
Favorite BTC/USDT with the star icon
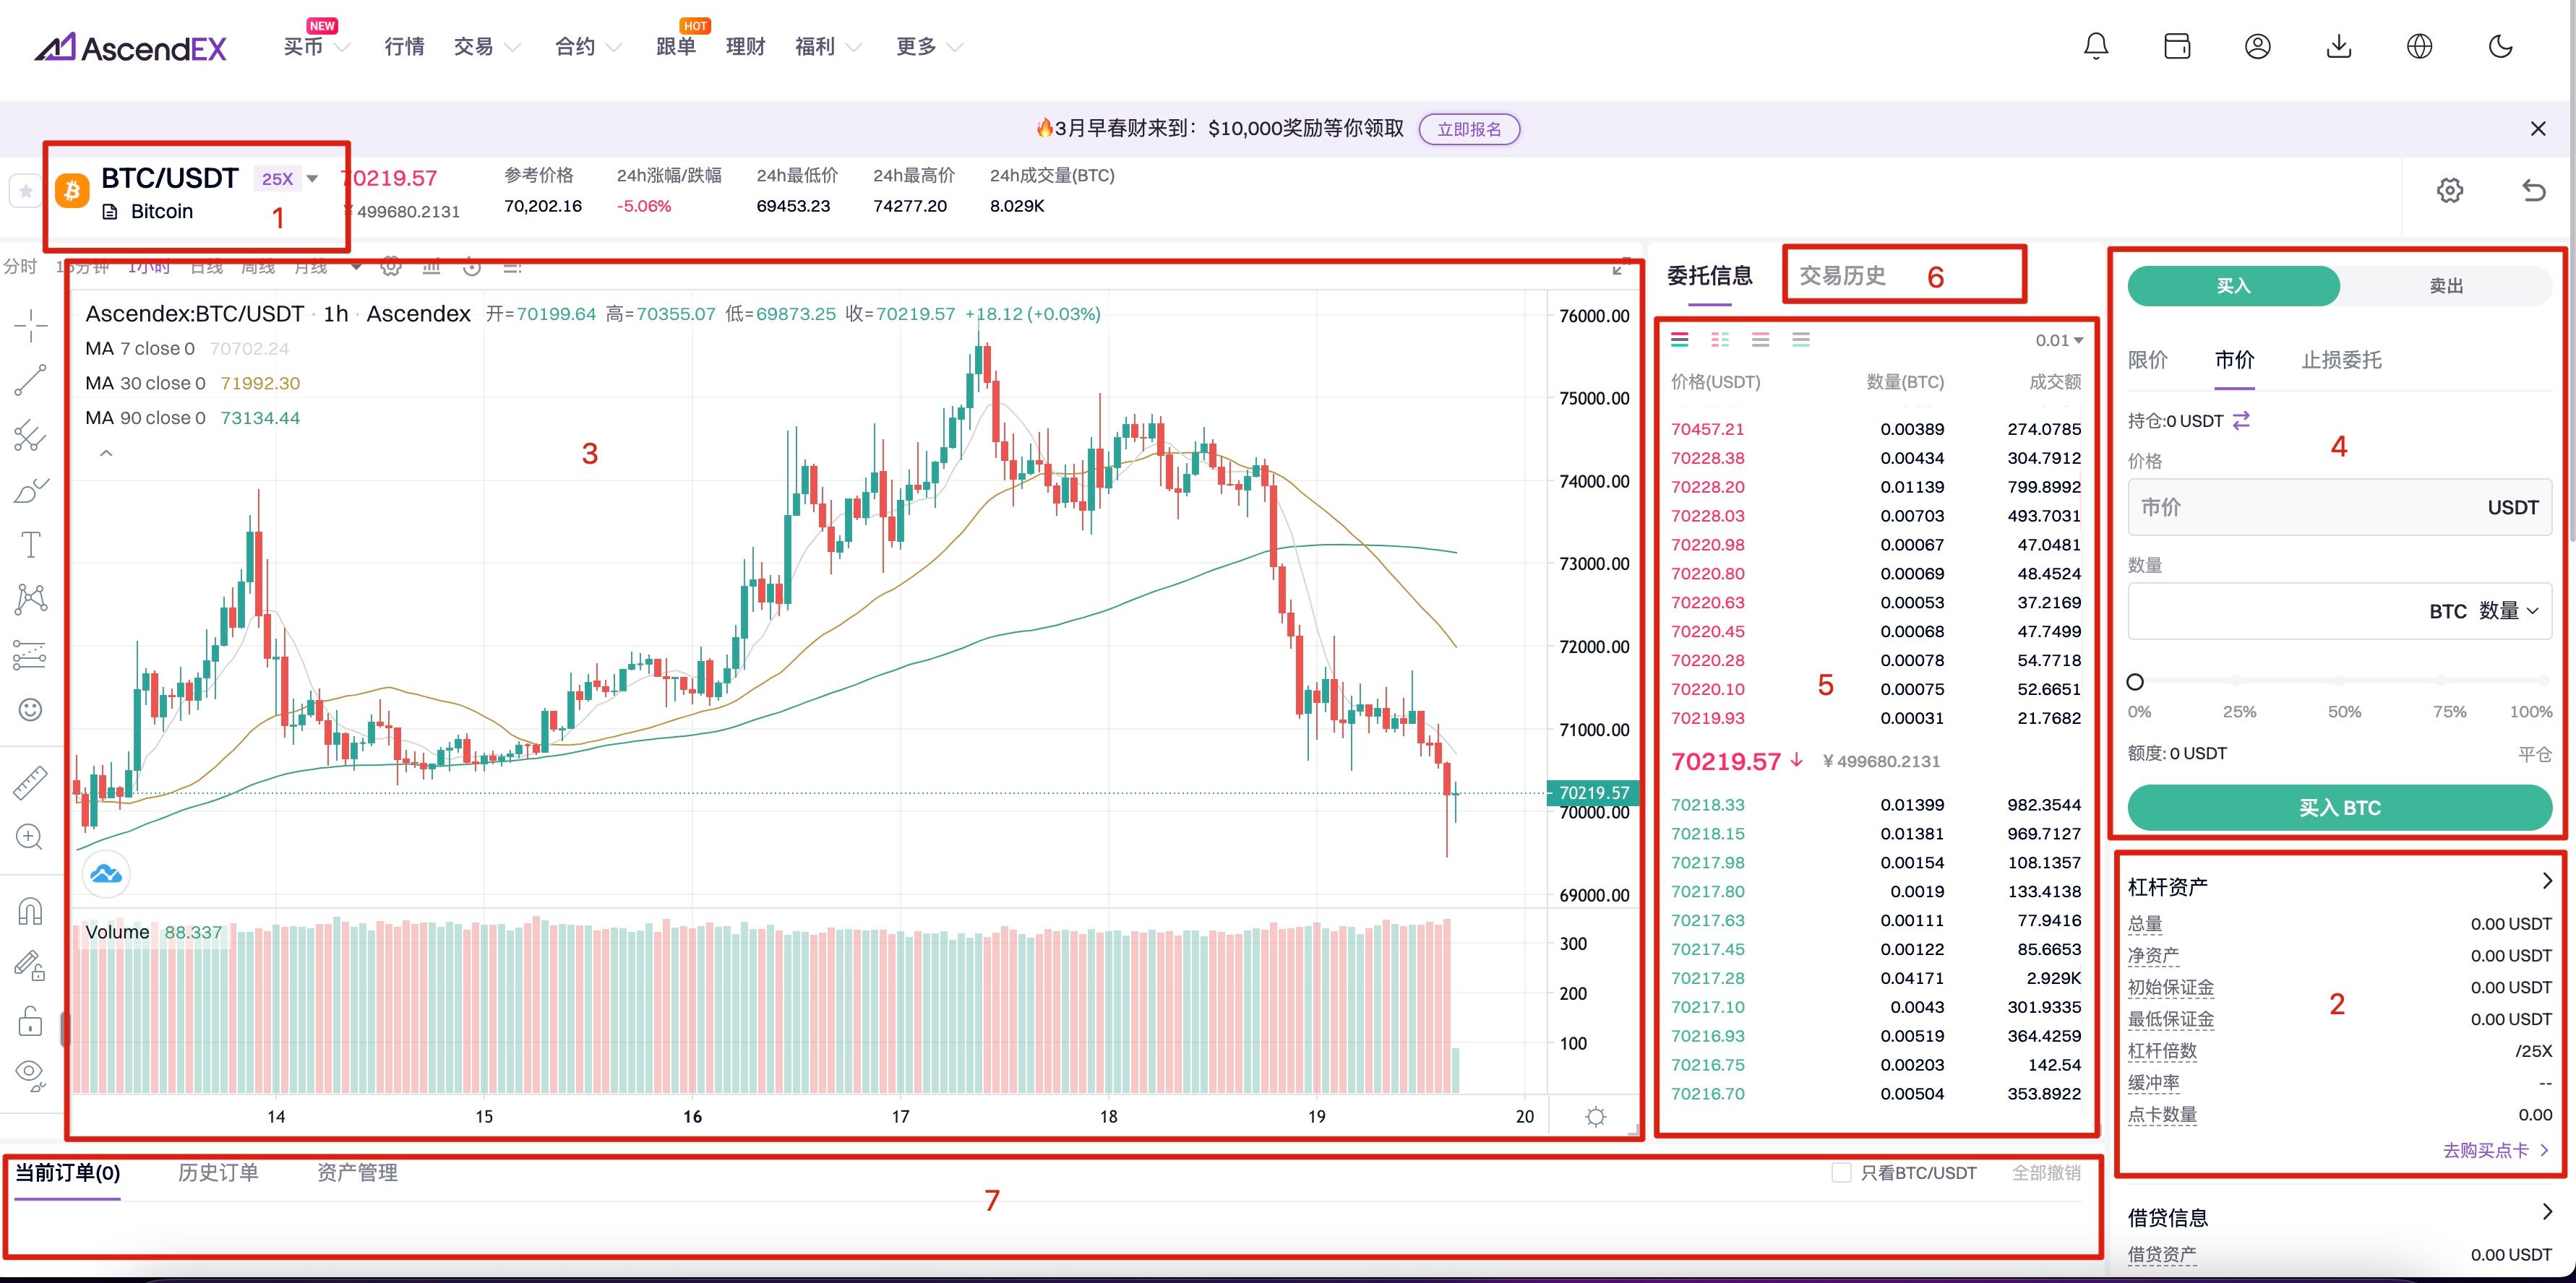click(25, 190)
